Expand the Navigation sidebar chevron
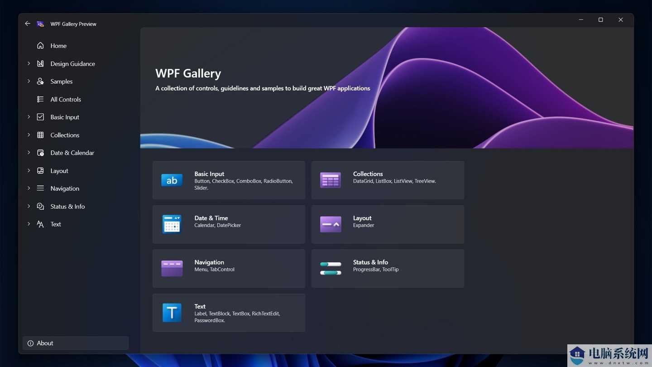Screen dimensions: 652x367 pos(29,188)
